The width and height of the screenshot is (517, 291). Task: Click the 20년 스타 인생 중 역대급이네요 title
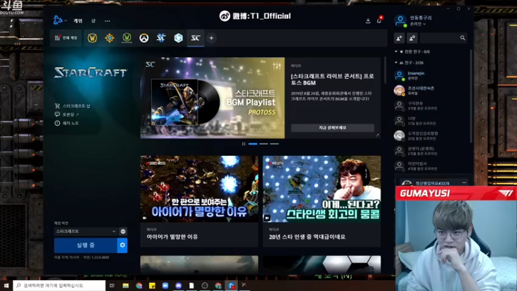[307, 237]
